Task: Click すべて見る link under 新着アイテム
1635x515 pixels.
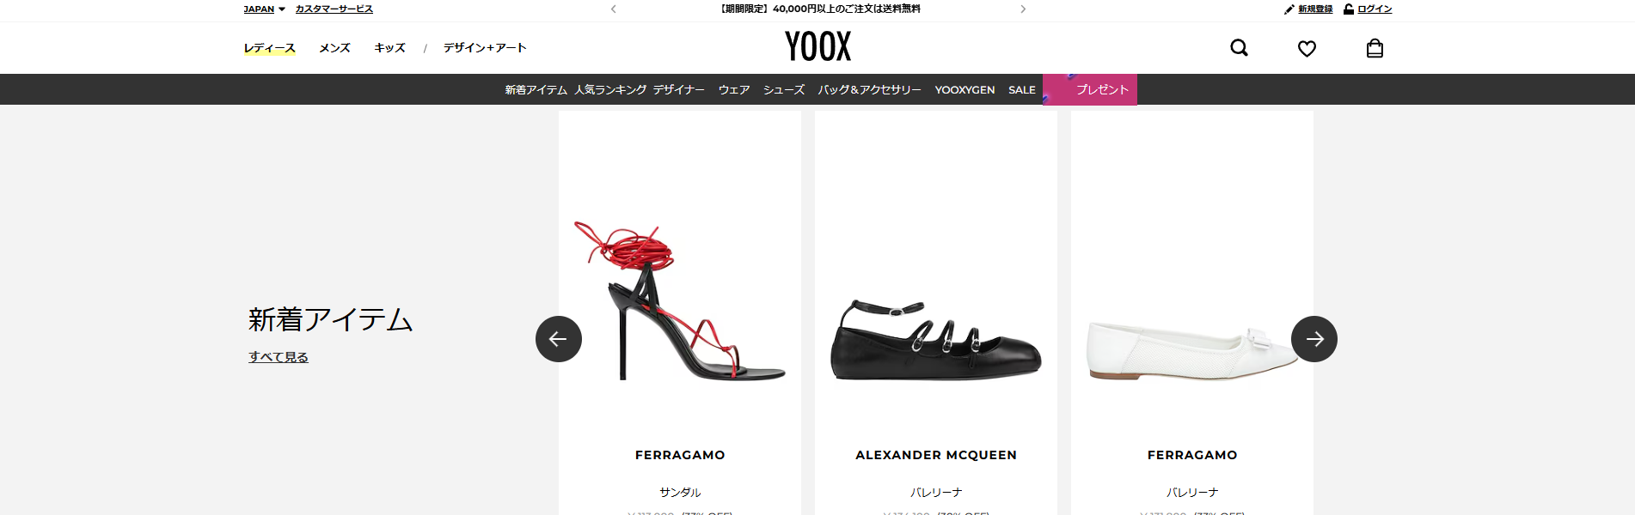Action: (x=279, y=357)
